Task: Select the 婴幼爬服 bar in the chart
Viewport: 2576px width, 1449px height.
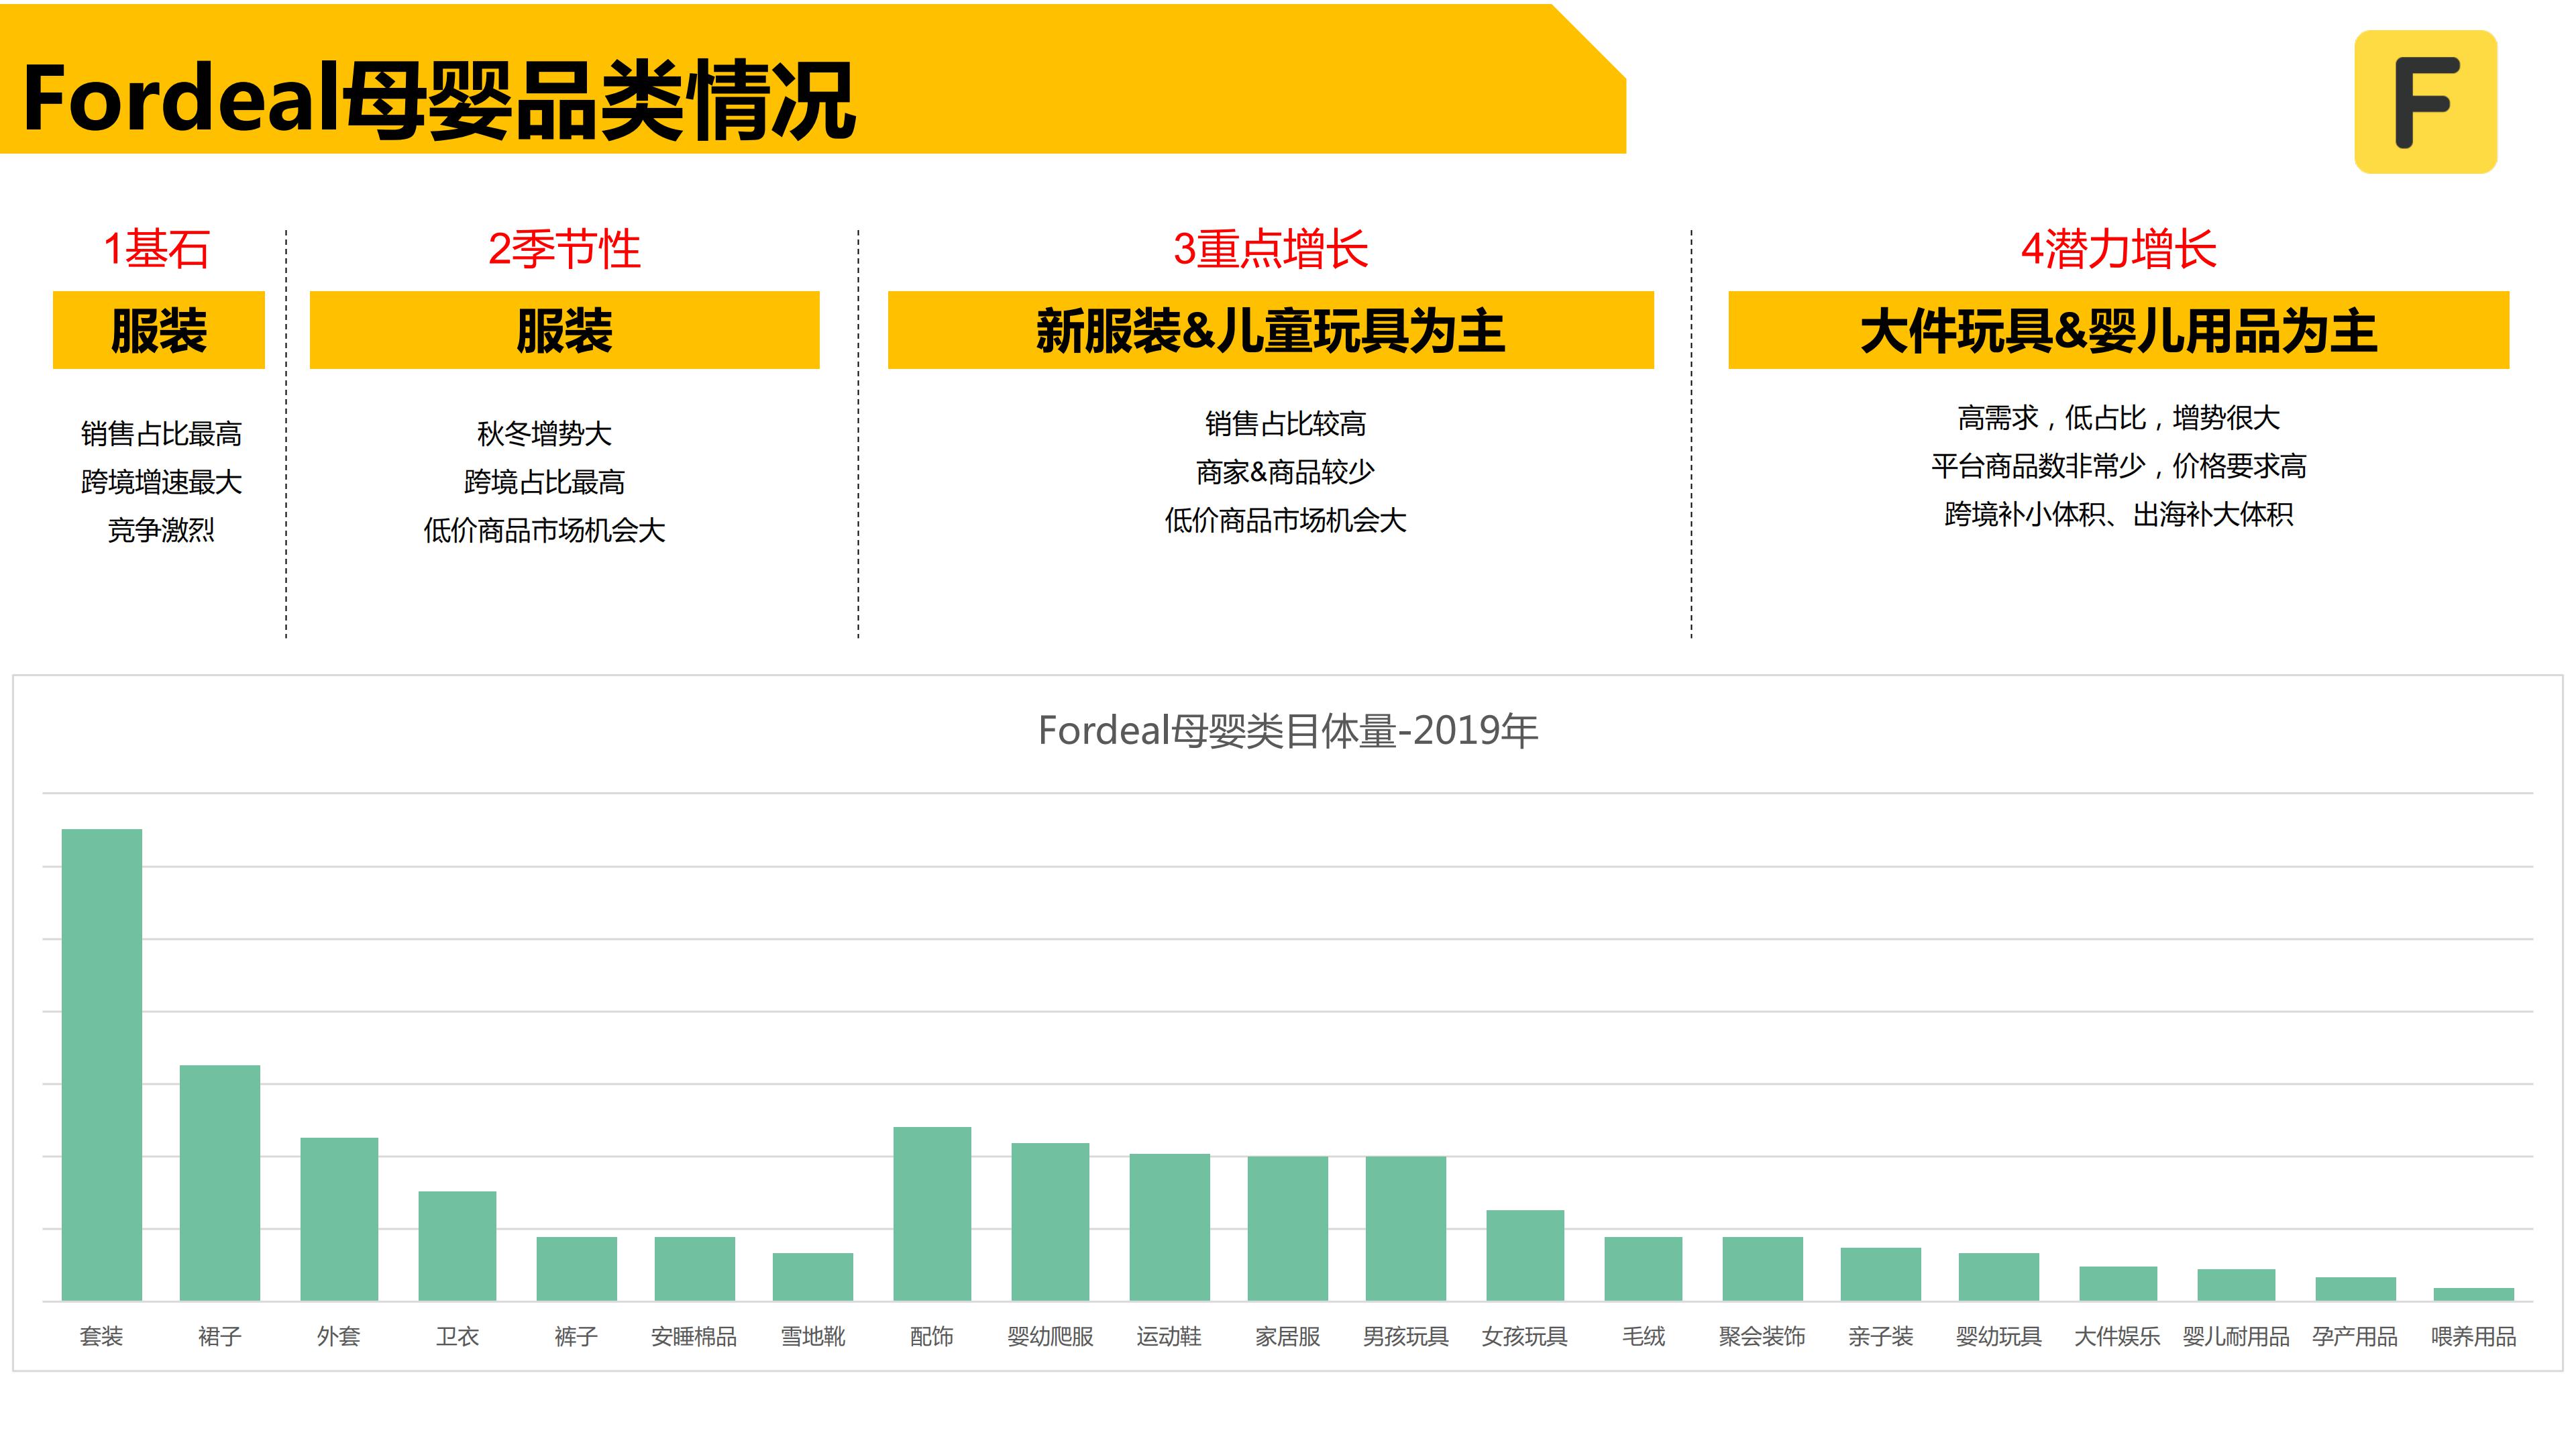Action: [1050, 1222]
